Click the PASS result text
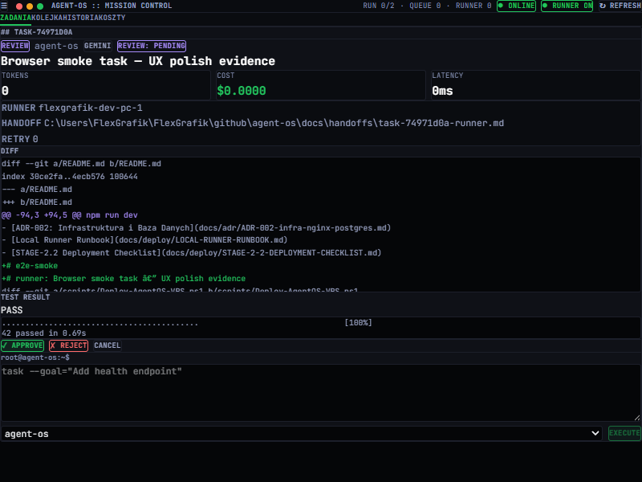Viewport: 642px width, 482px height. (x=12, y=310)
